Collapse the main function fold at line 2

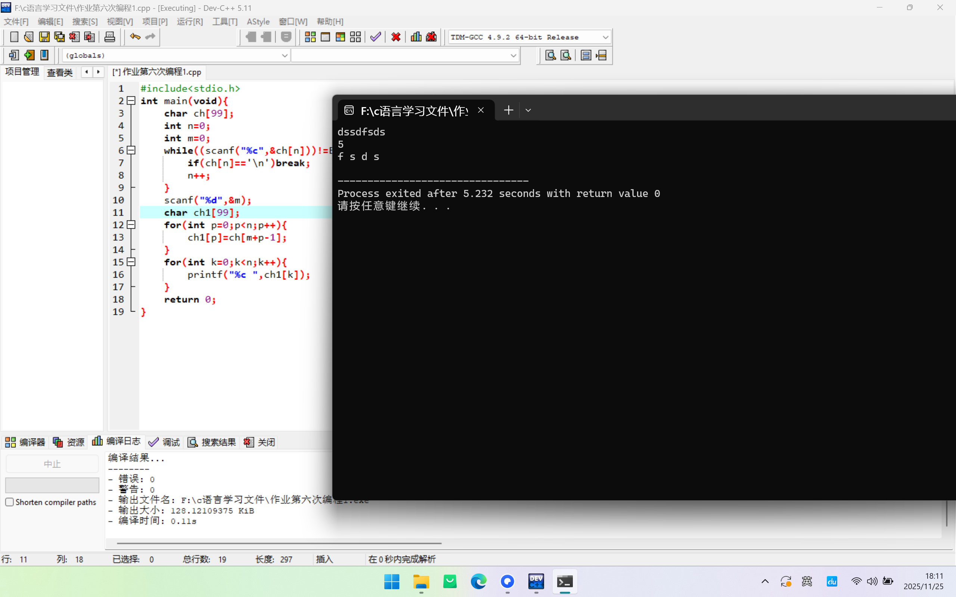[x=131, y=101]
